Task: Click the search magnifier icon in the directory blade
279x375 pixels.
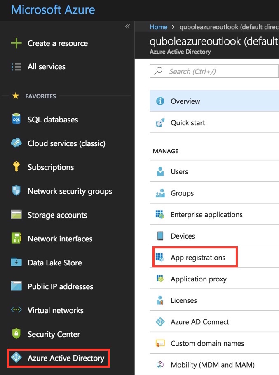Action: 158,71
